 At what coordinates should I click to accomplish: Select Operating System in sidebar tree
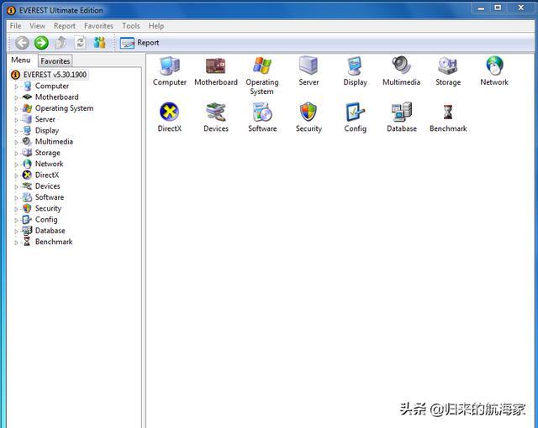pos(64,108)
